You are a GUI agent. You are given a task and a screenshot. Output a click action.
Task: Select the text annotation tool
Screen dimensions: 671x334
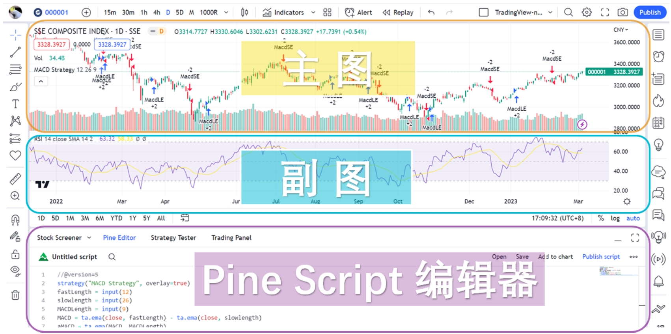[15, 104]
